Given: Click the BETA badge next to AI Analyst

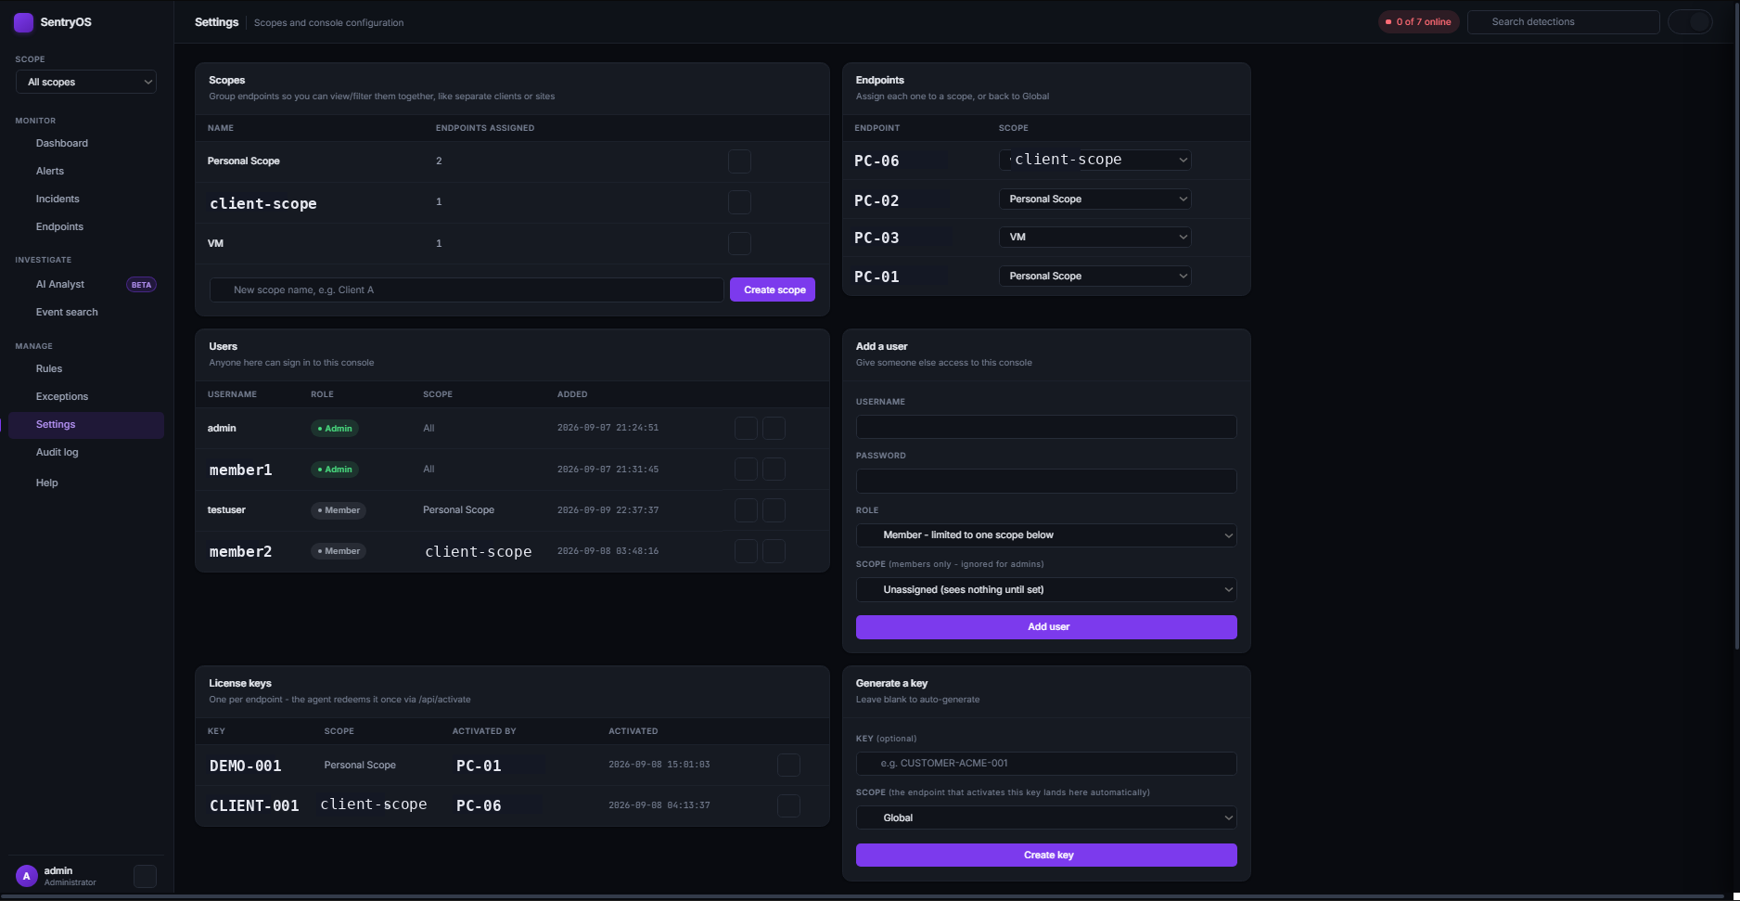Looking at the screenshot, I should [141, 285].
